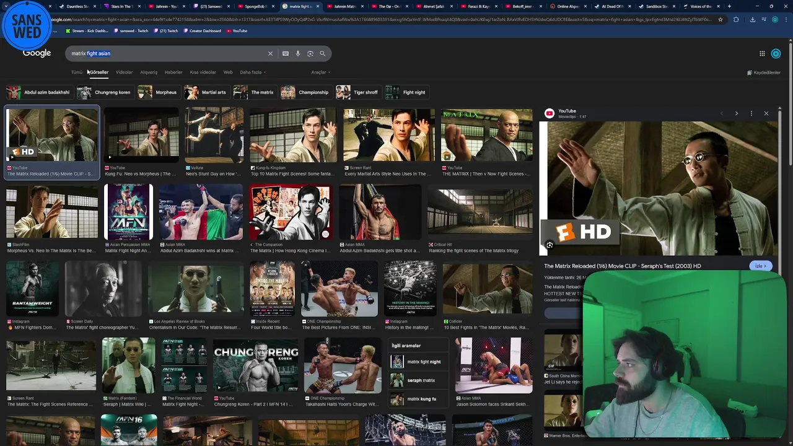Bookmark this page with the star icon

coord(721,19)
